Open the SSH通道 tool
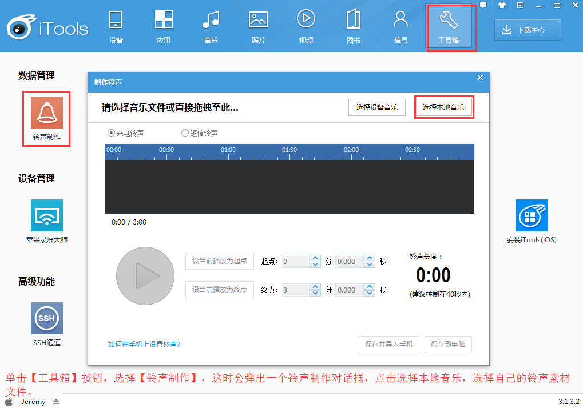Viewport: 583px width, 408px height. (x=47, y=325)
